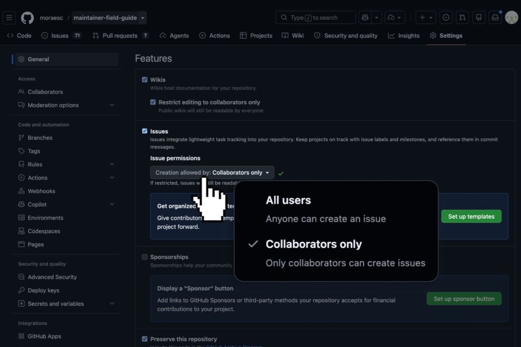Toggle the Wikis checkbox
Image resolution: width=521 pixels, height=347 pixels.
pyautogui.click(x=145, y=79)
